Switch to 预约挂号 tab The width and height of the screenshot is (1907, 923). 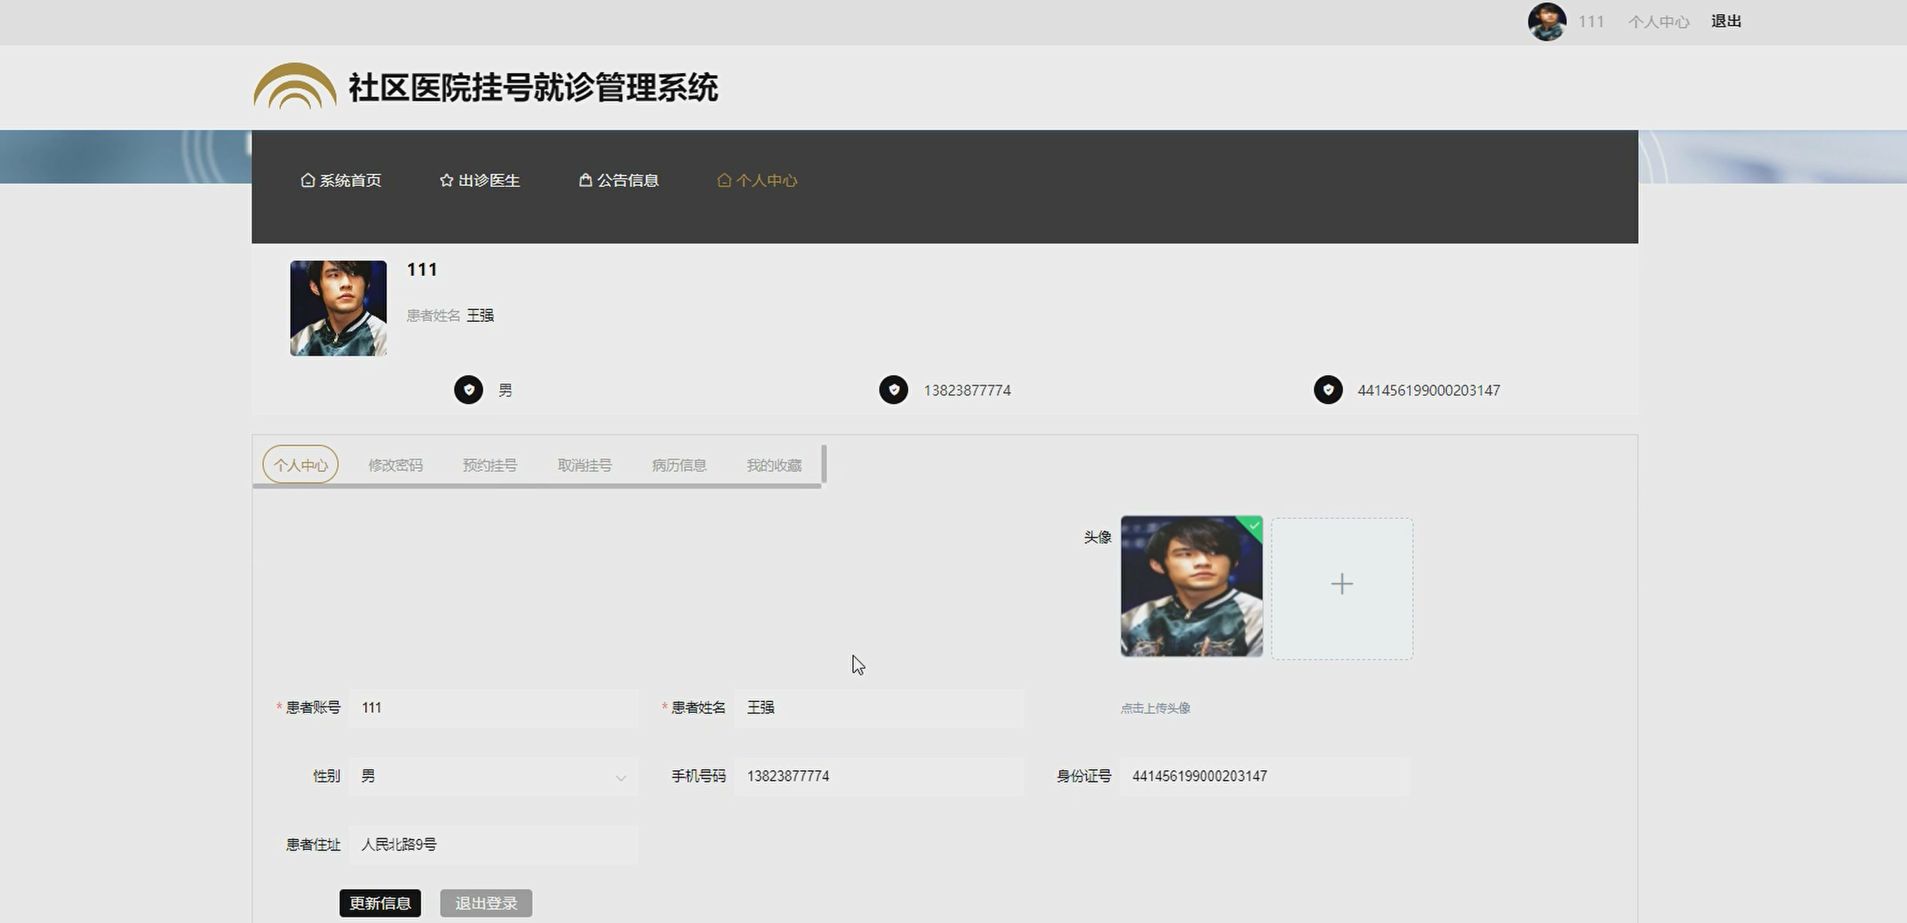point(490,465)
